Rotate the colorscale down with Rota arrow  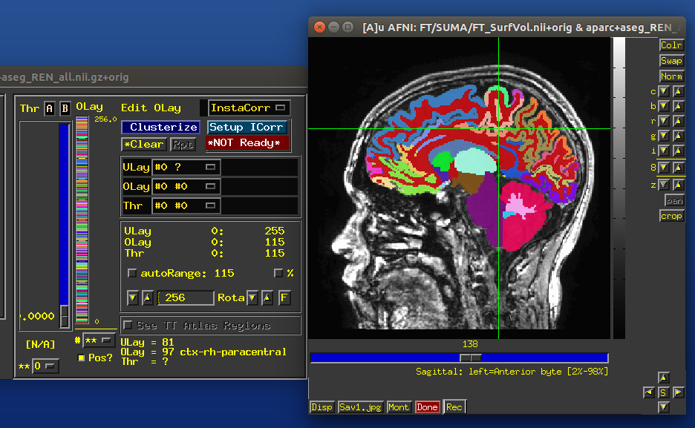tap(252, 298)
